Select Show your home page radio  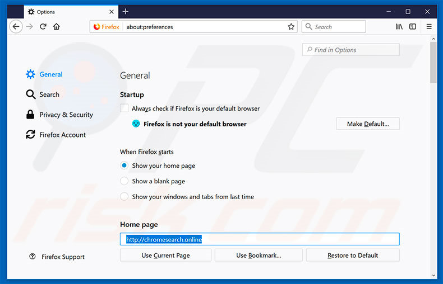124,165
